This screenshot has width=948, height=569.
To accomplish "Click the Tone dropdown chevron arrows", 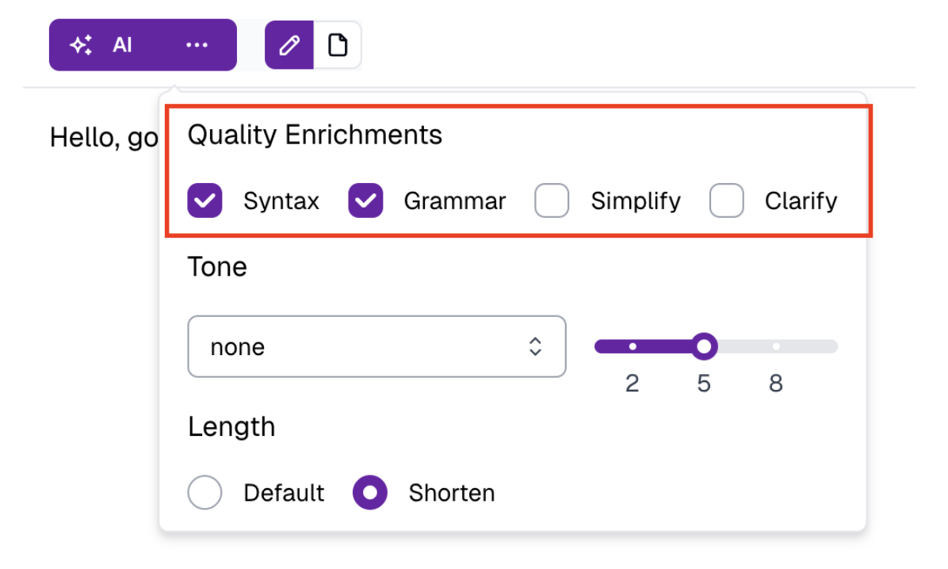I will [536, 346].
